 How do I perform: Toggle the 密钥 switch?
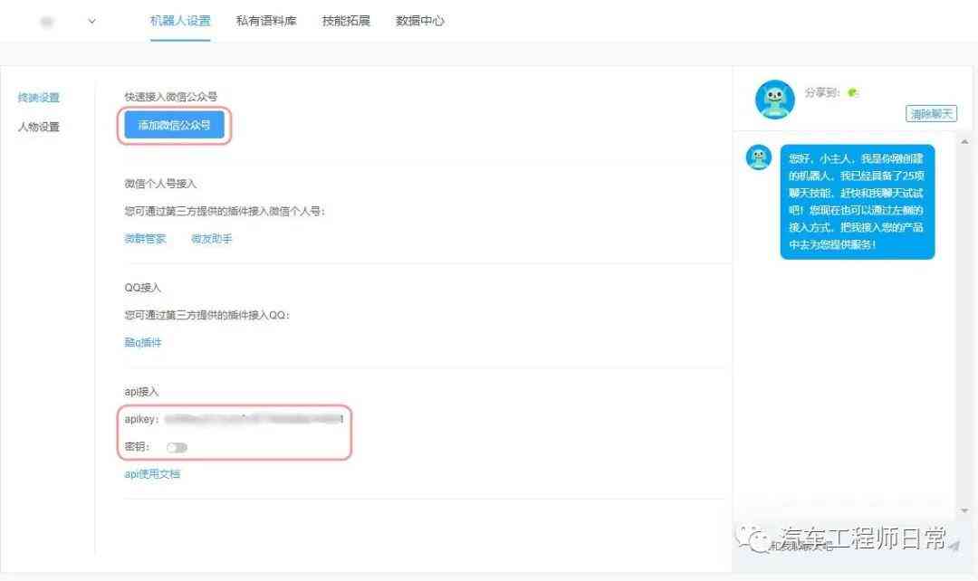pos(177,447)
